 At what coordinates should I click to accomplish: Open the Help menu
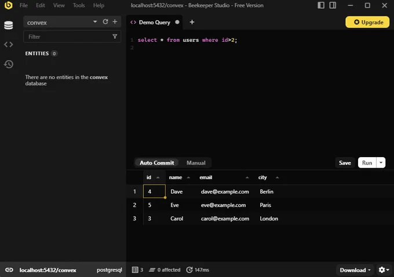coord(99,5)
